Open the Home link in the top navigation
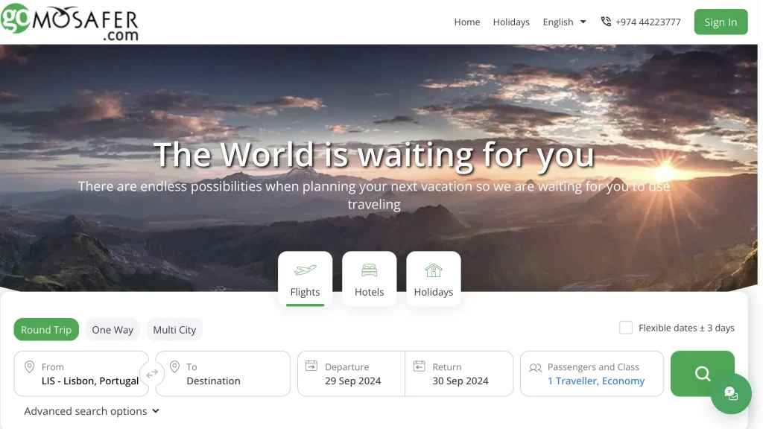 [467, 22]
